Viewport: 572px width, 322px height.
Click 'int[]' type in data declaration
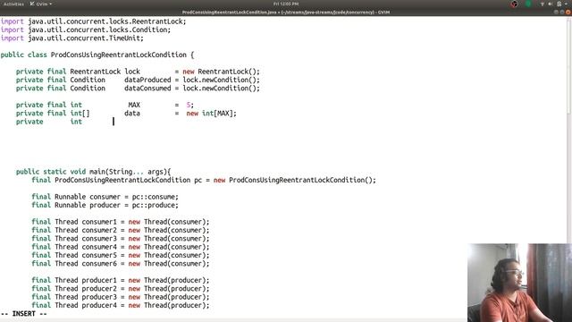[80, 114]
